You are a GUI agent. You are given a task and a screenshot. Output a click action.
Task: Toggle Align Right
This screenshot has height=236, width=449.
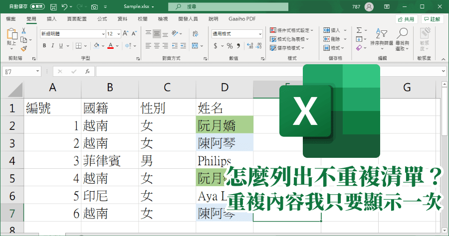coord(165,46)
